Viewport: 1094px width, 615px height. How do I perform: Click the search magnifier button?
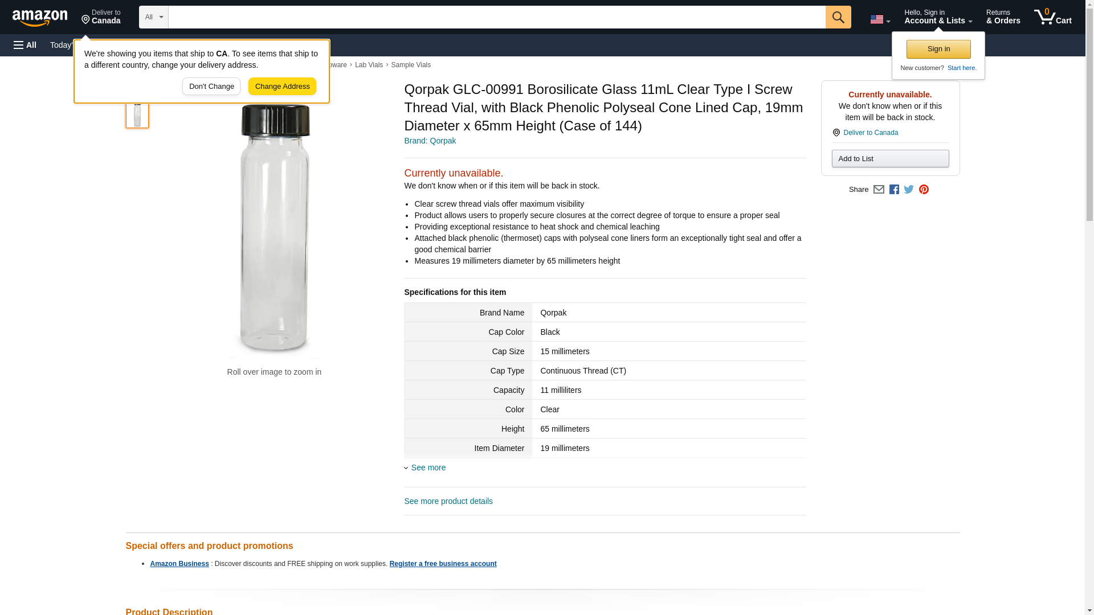[838, 17]
